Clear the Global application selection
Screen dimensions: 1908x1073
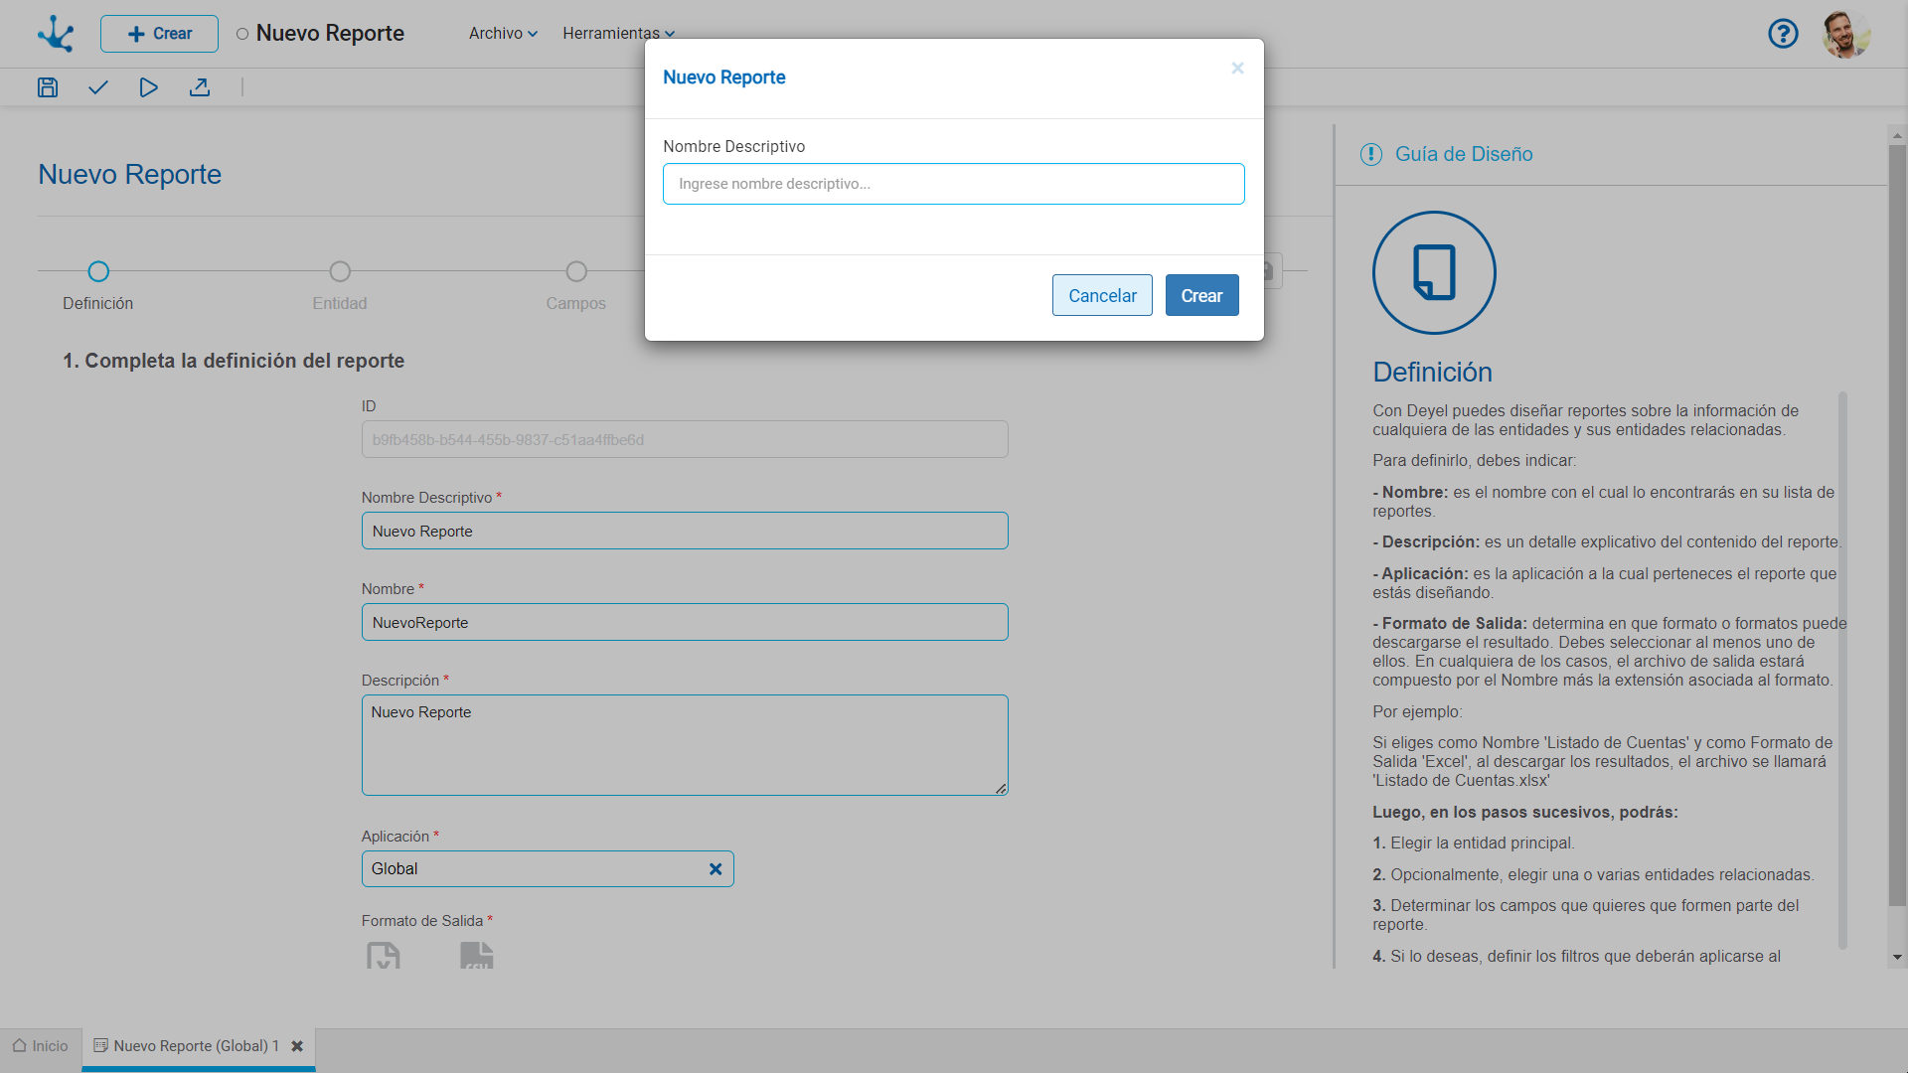point(715,869)
